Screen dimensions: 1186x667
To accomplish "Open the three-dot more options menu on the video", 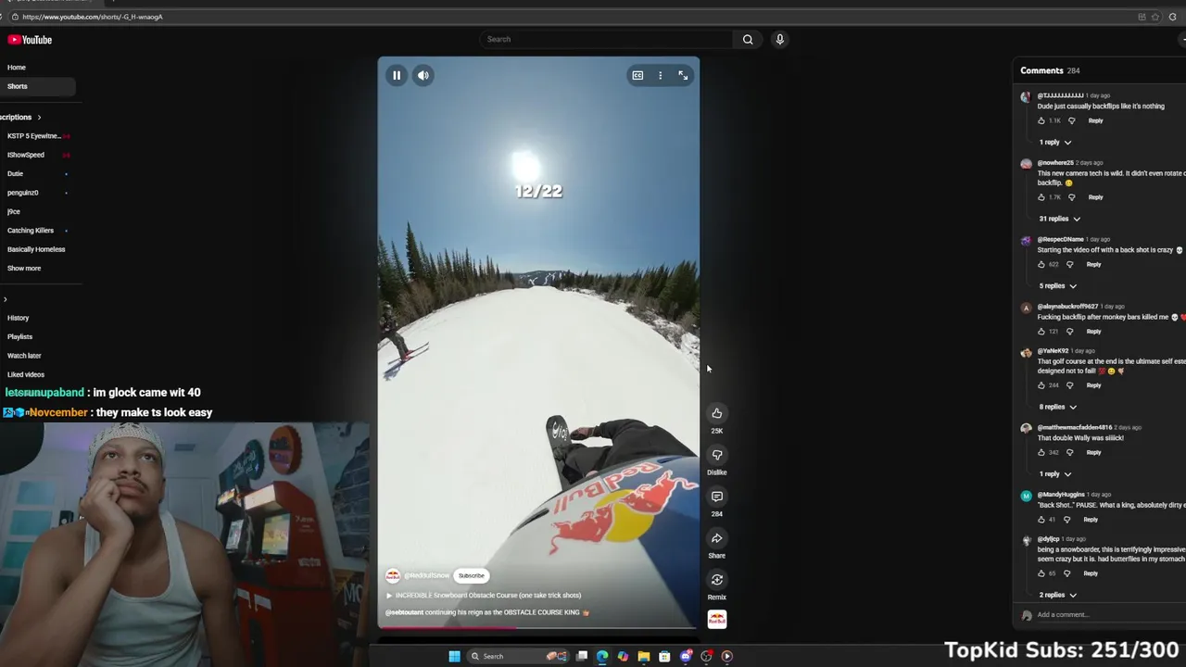I will [x=660, y=76].
